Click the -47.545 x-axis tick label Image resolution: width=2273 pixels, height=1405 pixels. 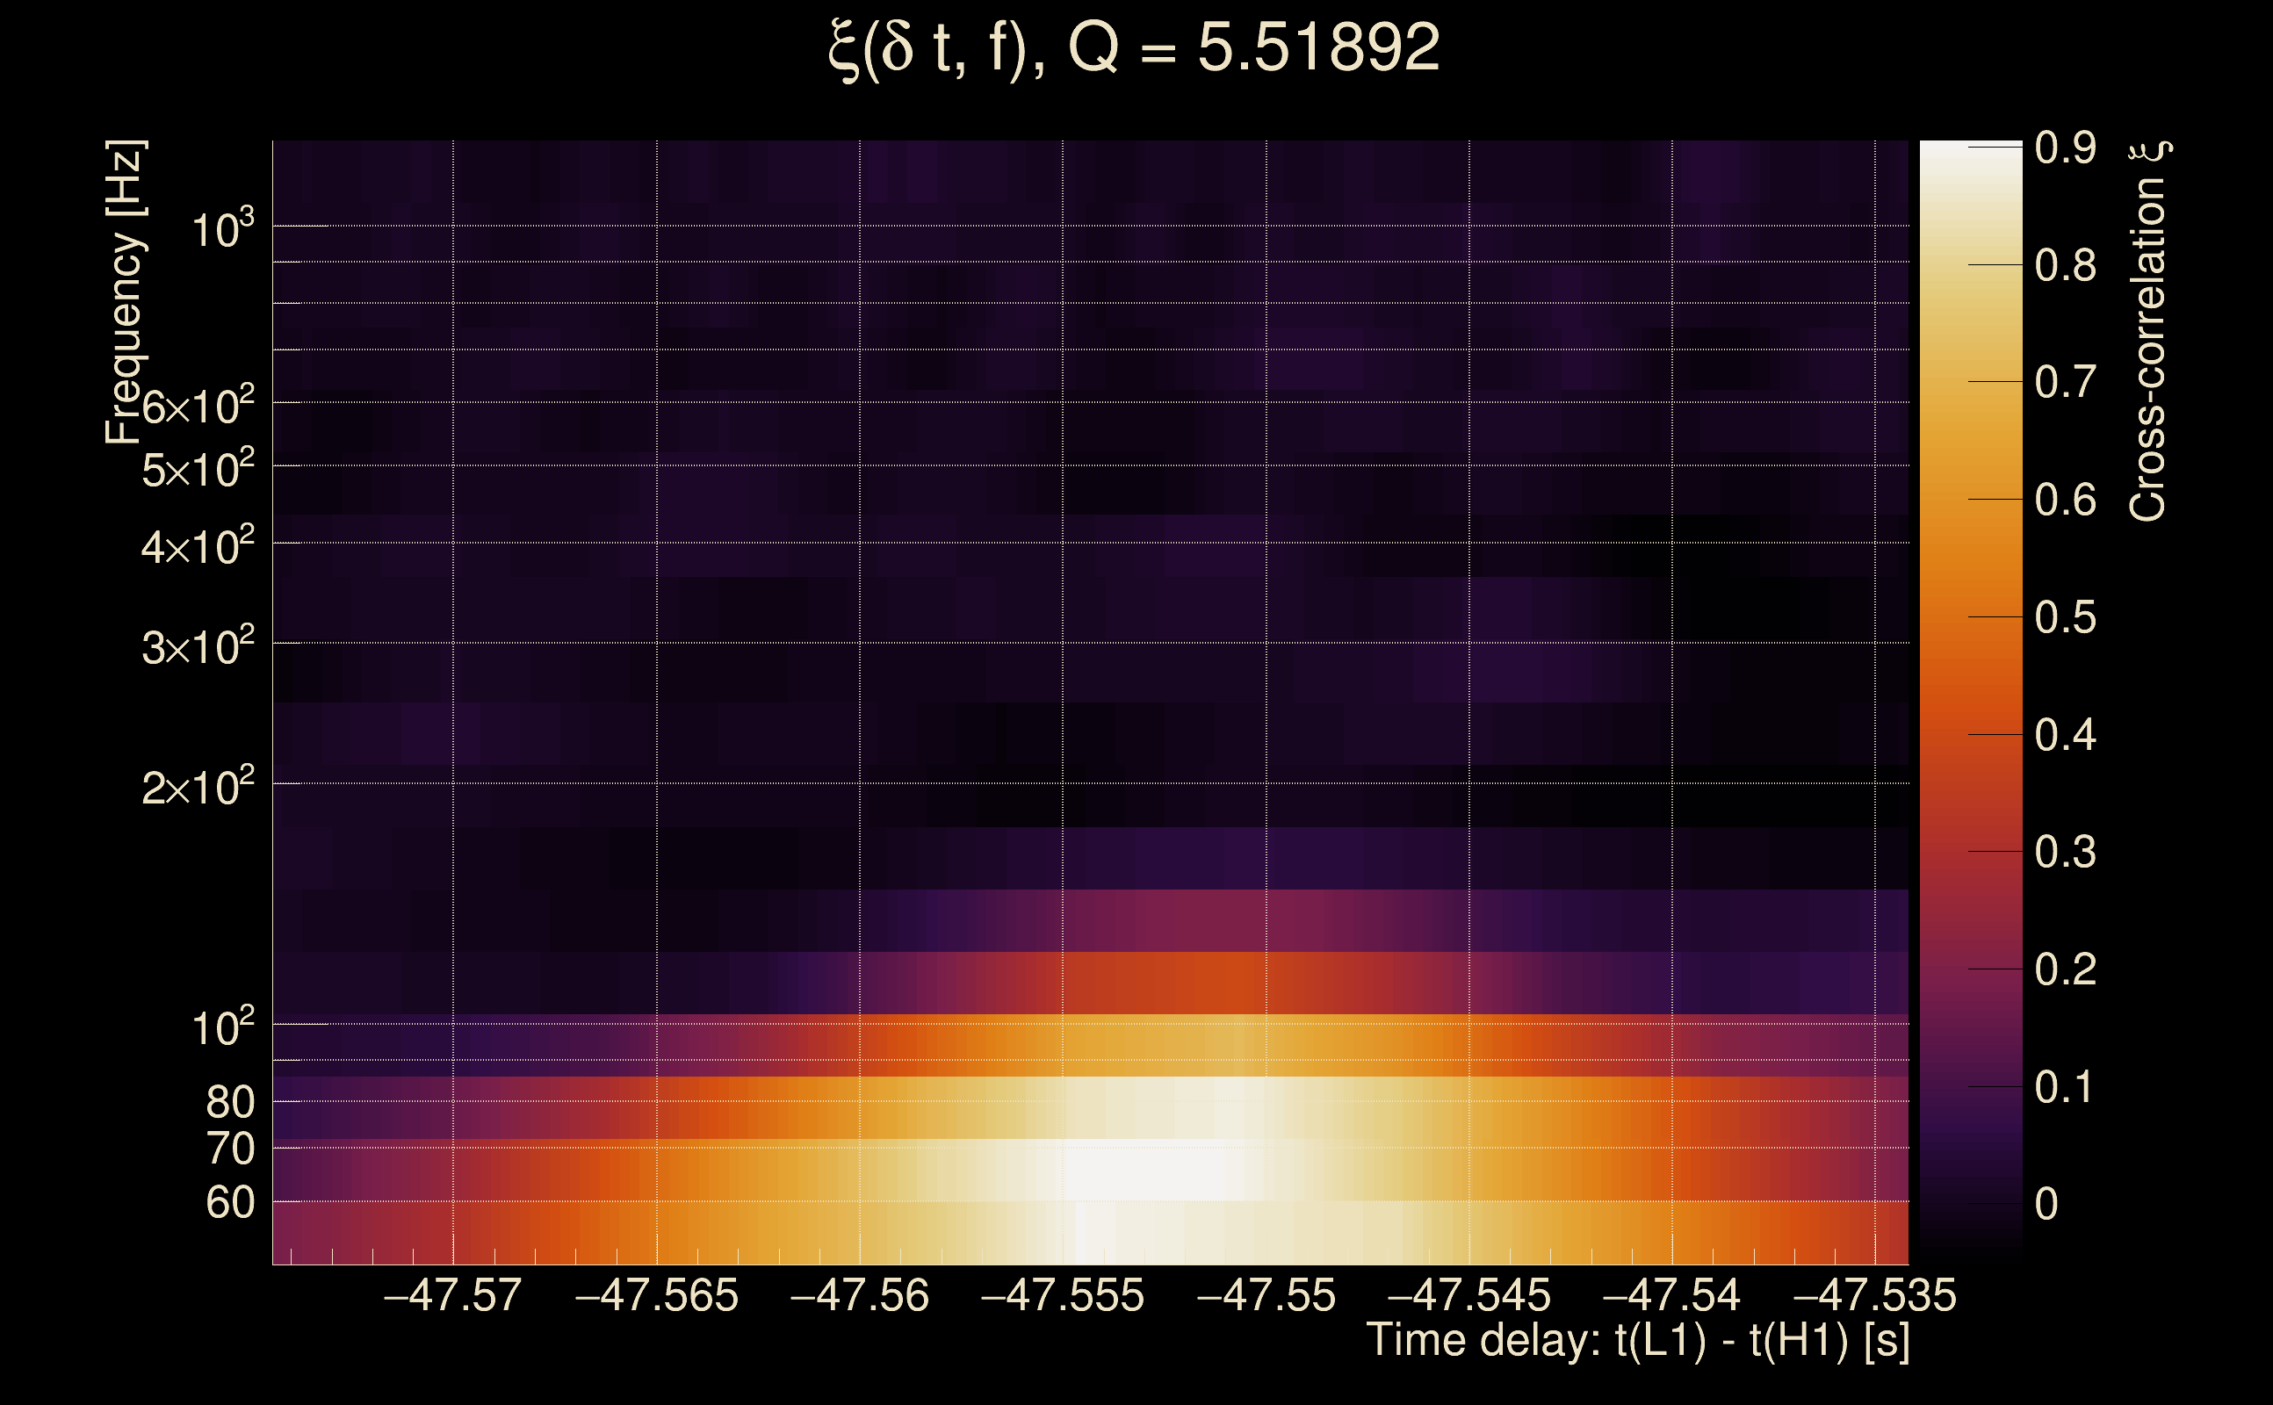coord(1468,1296)
